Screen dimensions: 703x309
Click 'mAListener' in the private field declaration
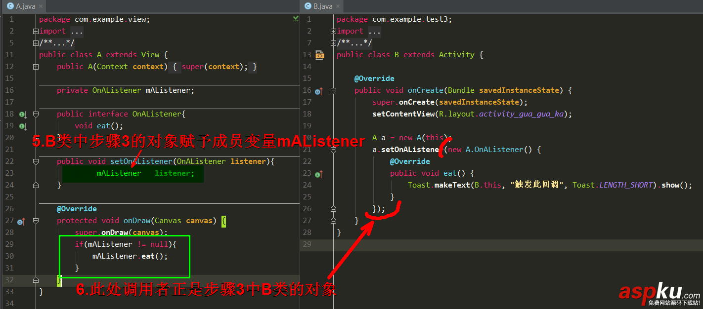pyautogui.click(x=168, y=90)
